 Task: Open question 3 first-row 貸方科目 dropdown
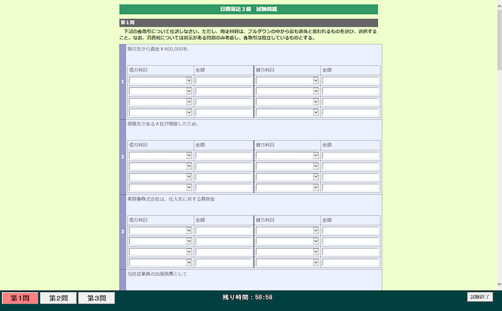tap(287, 230)
